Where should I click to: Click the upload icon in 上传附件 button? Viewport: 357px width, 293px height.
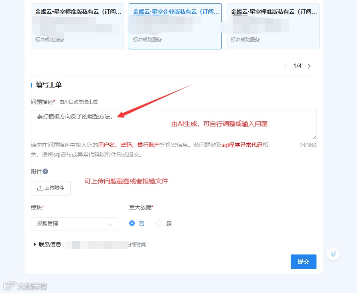[x=40, y=188]
